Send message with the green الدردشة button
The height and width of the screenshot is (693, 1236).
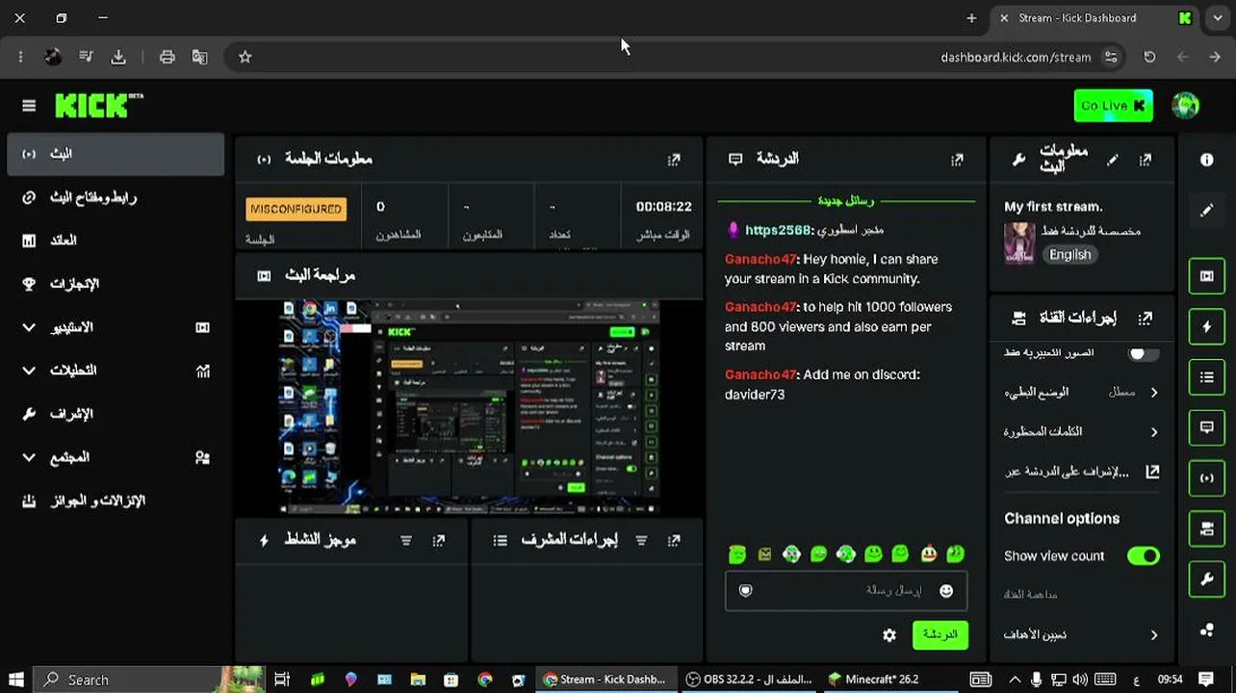coord(940,635)
